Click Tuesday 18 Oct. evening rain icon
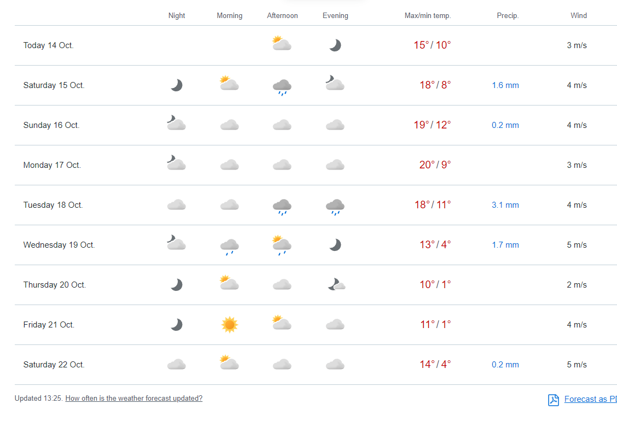 click(x=335, y=206)
